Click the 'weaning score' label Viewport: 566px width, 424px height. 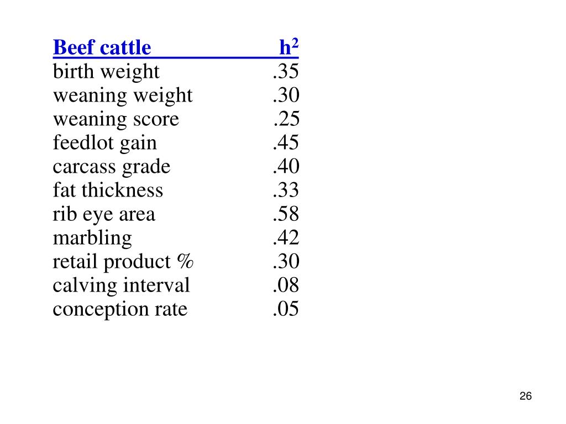tap(116, 119)
